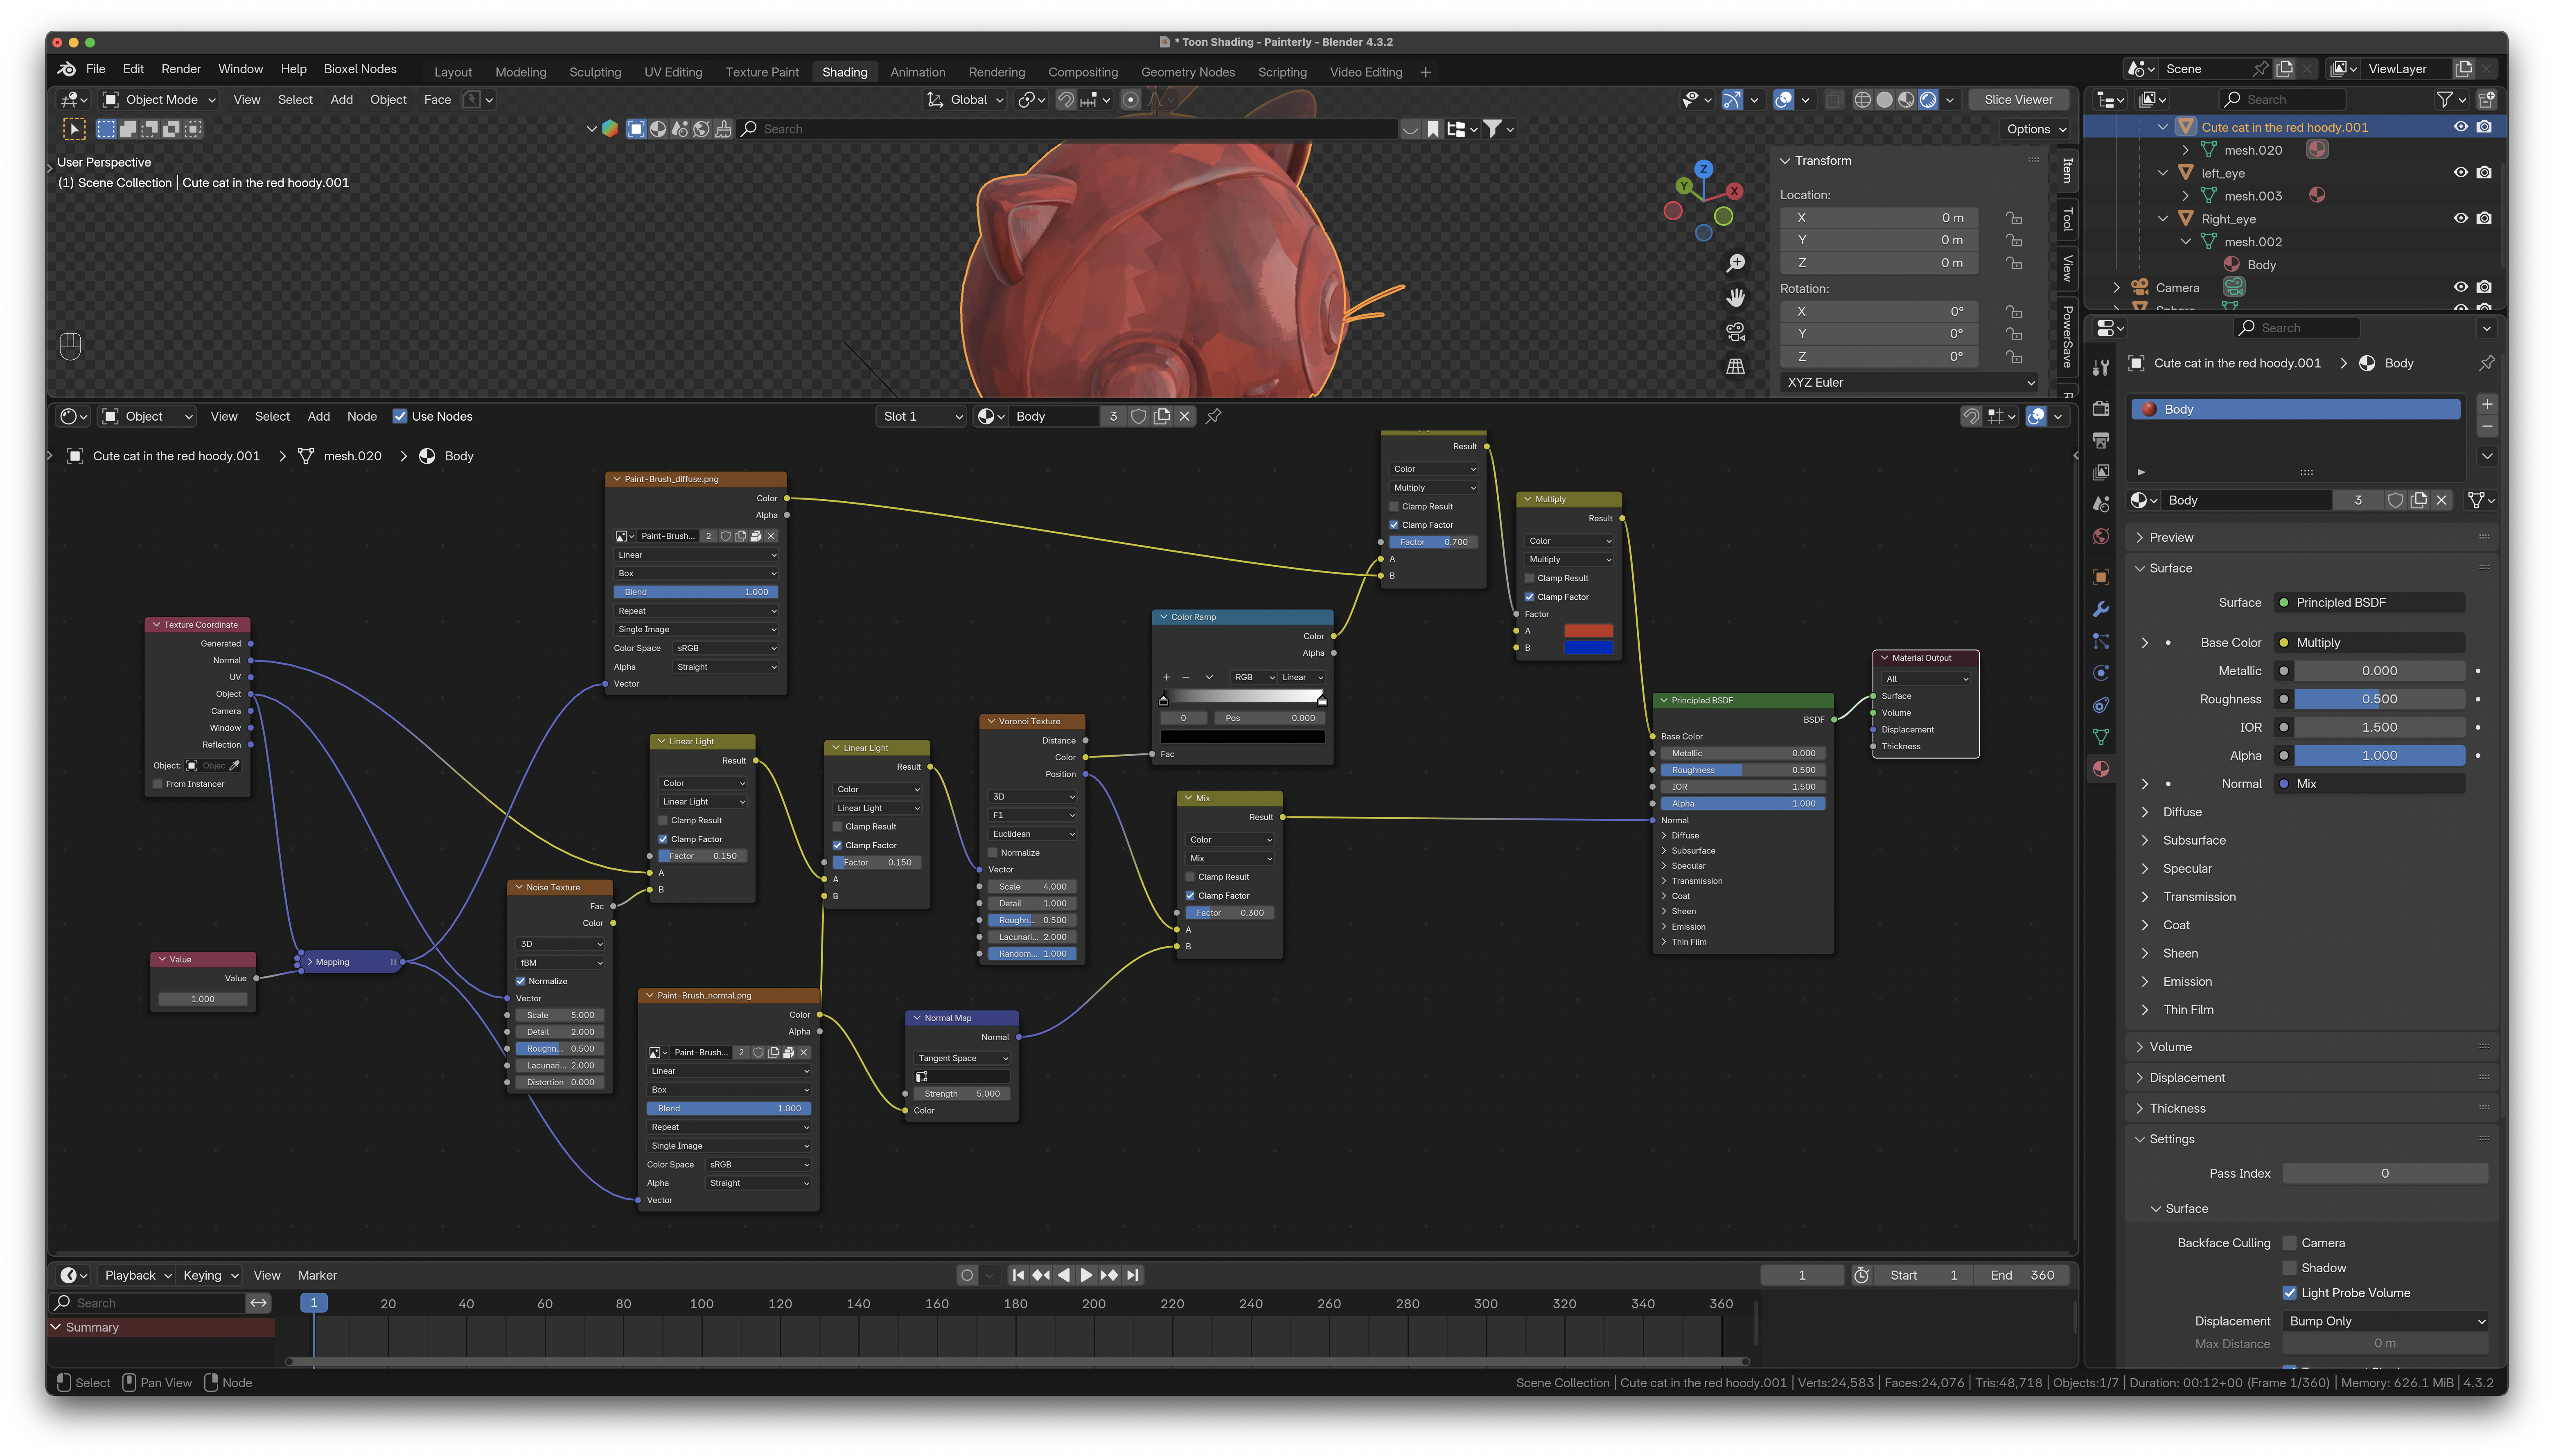The width and height of the screenshot is (2554, 1456).
Task: Open the Modifiers wrench tab icon
Action: pos(2101,609)
